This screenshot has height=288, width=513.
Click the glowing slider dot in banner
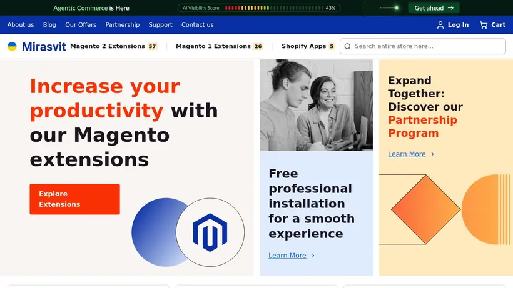pyautogui.click(x=397, y=8)
